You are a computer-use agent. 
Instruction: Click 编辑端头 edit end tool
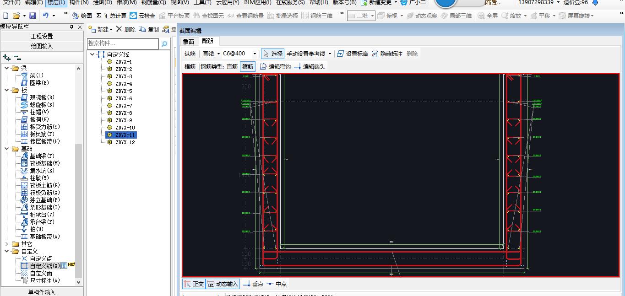point(310,66)
